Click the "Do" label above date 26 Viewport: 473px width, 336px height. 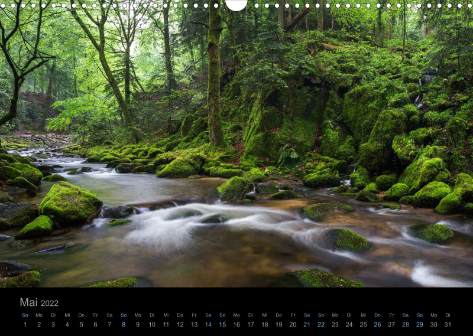tap(377, 315)
